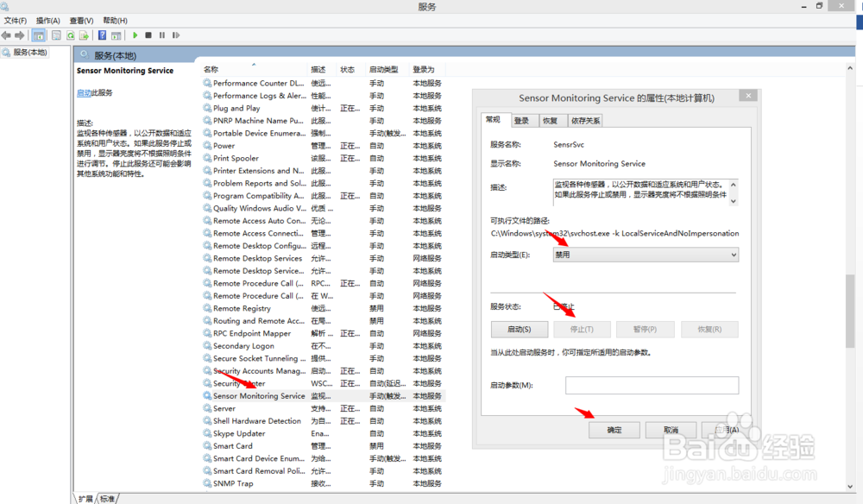Click the Stop Service square toolbar icon
This screenshot has height=504, width=863.
(x=148, y=35)
